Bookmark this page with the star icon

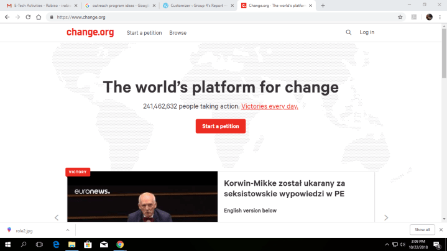pos(400,17)
